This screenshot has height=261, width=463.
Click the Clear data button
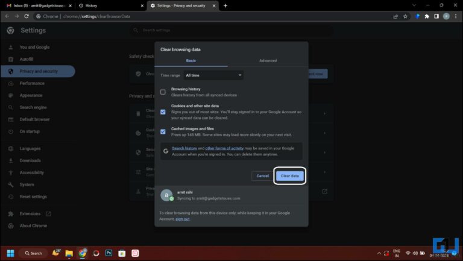pyautogui.click(x=289, y=175)
